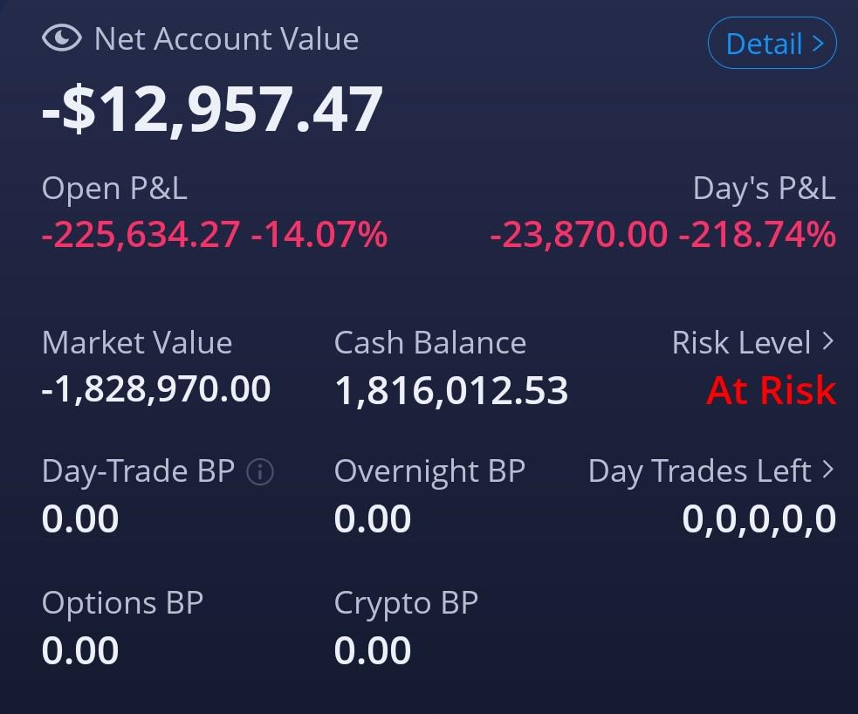Click the Market Value amount -1,828,970.00
Image resolution: width=858 pixels, height=714 pixels.
[156, 389]
